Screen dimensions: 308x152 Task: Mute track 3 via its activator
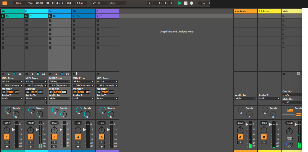(x=54, y=137)
